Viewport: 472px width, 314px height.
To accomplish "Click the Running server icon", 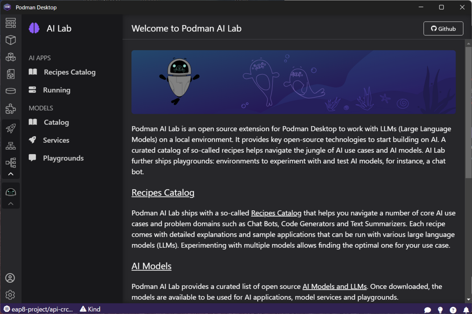I will tap(32, 90).
